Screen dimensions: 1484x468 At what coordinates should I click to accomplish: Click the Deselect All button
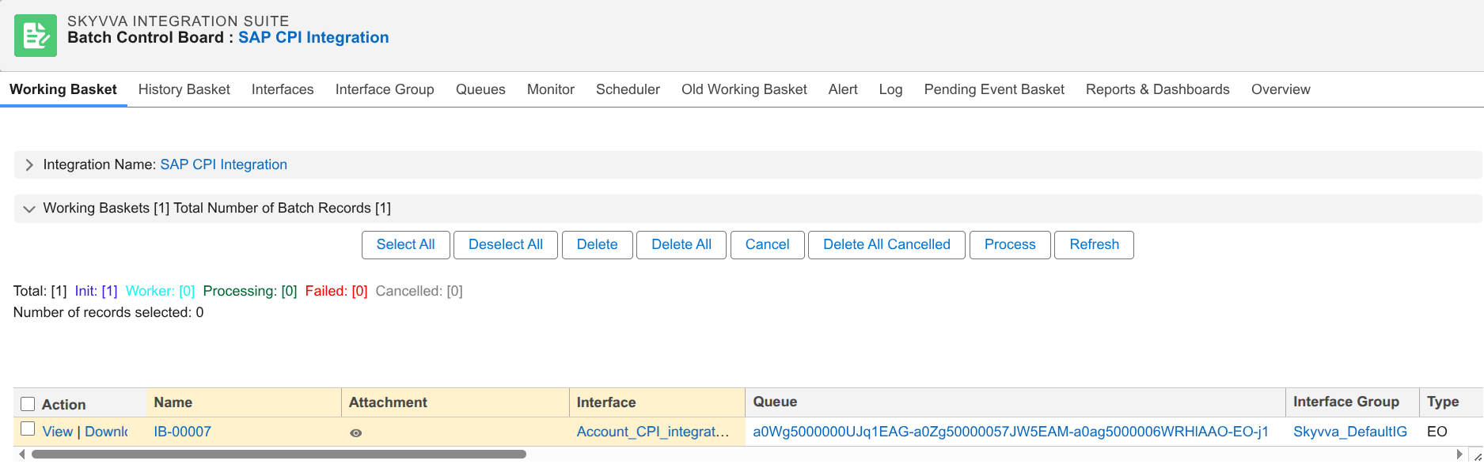tap(506, 245)
